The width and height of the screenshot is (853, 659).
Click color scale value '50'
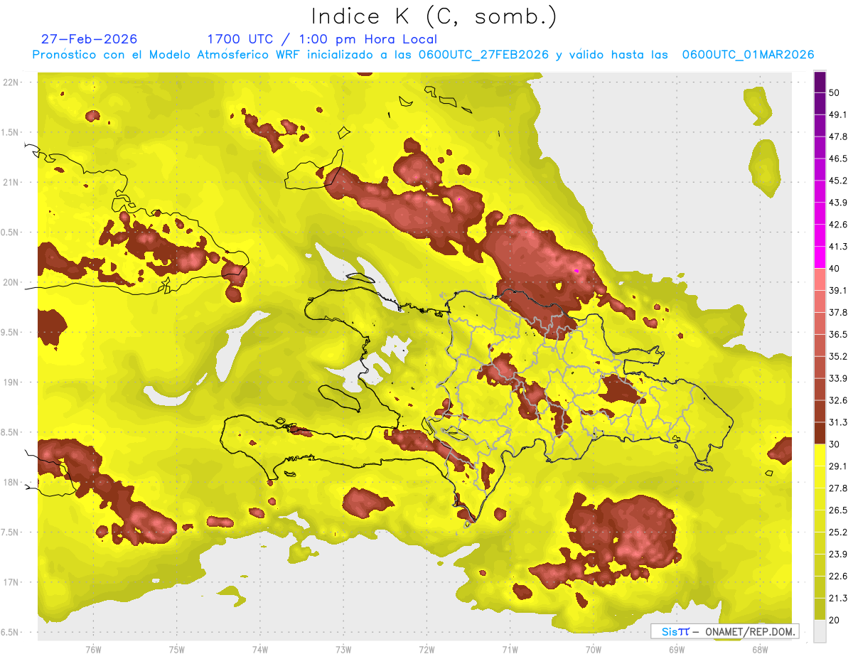coord(835,92)
